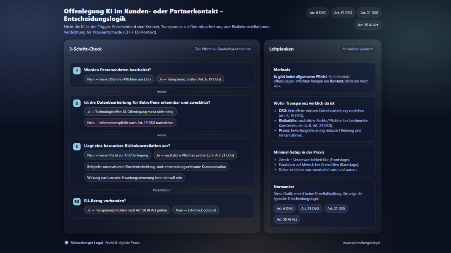This screenshot has height=253, width=451.
Task: Select Nein keine Pflicht zur KI-Offenlegung
Action: coord(117,155)
